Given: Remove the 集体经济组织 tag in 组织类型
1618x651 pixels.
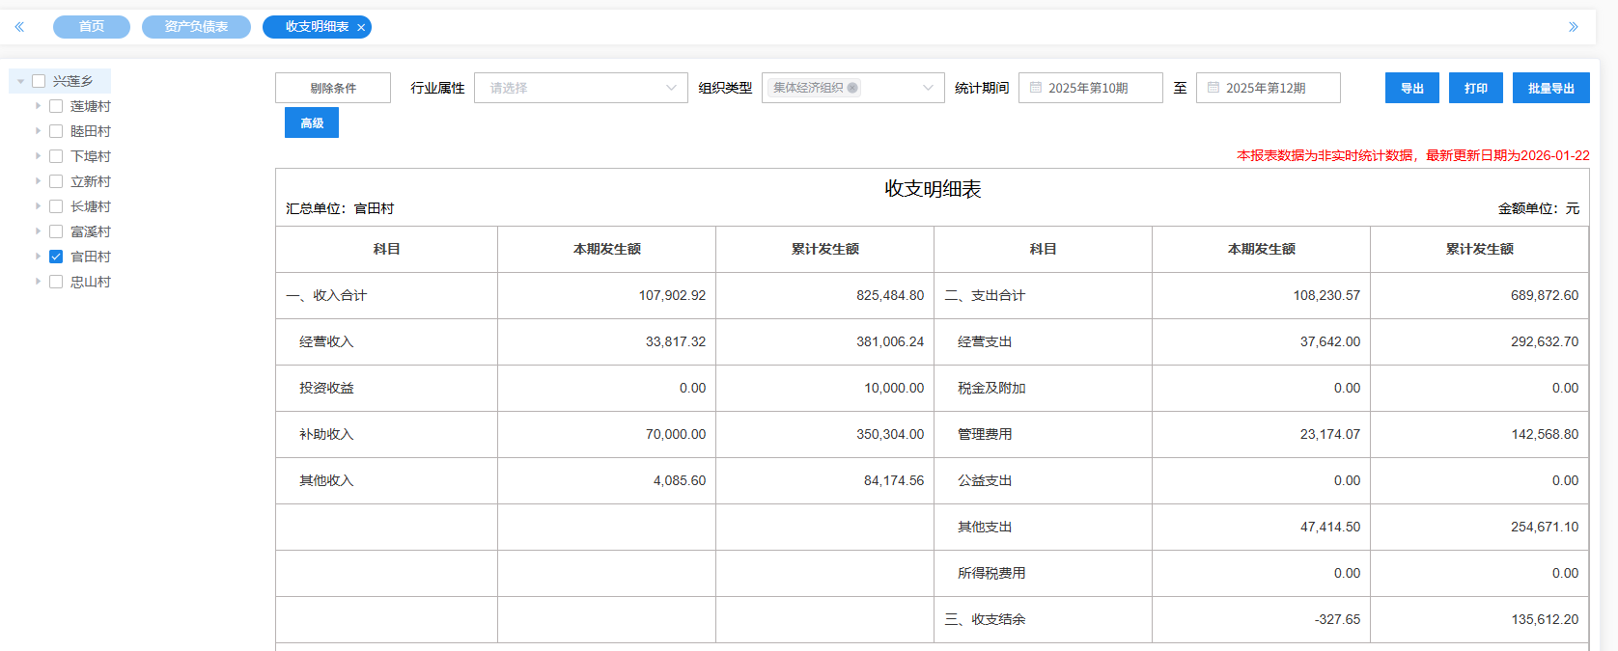Looking at the screenshot, I should pos(852,88).
